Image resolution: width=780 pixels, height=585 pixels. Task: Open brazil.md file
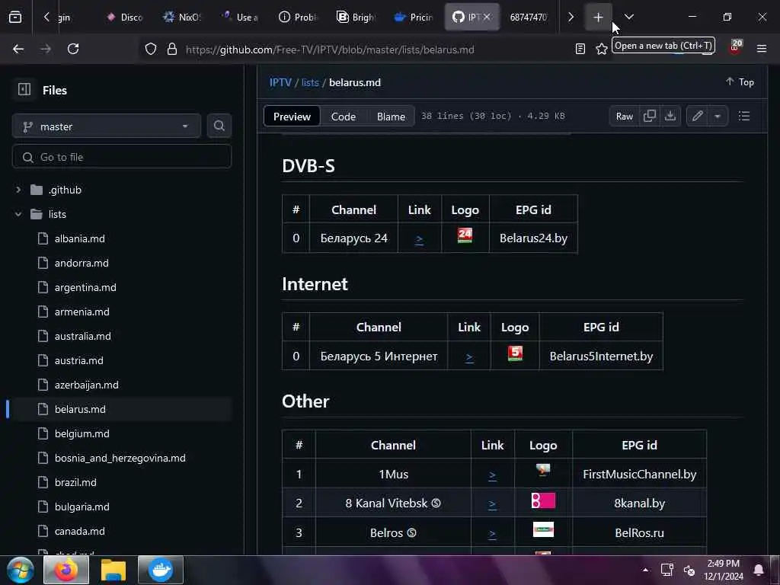tap(75, 482)
